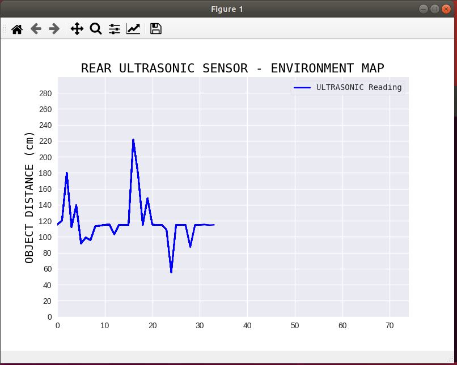Screen dimensions: 457x365
Task: Click the x-axis tick label 30
Action: click(x=200, y=326)
